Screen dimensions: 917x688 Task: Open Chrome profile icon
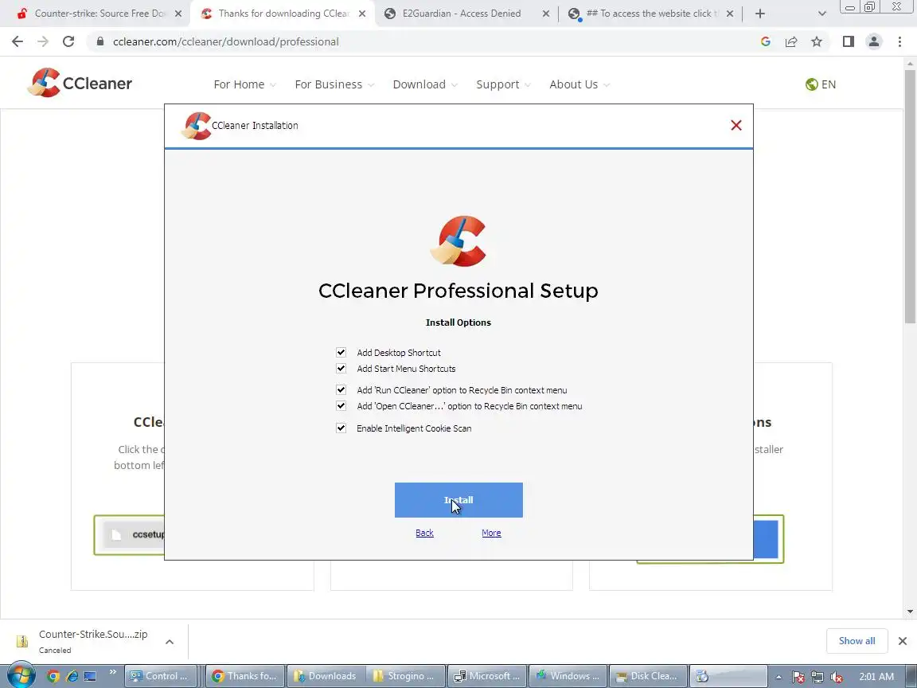pos(874,41)
